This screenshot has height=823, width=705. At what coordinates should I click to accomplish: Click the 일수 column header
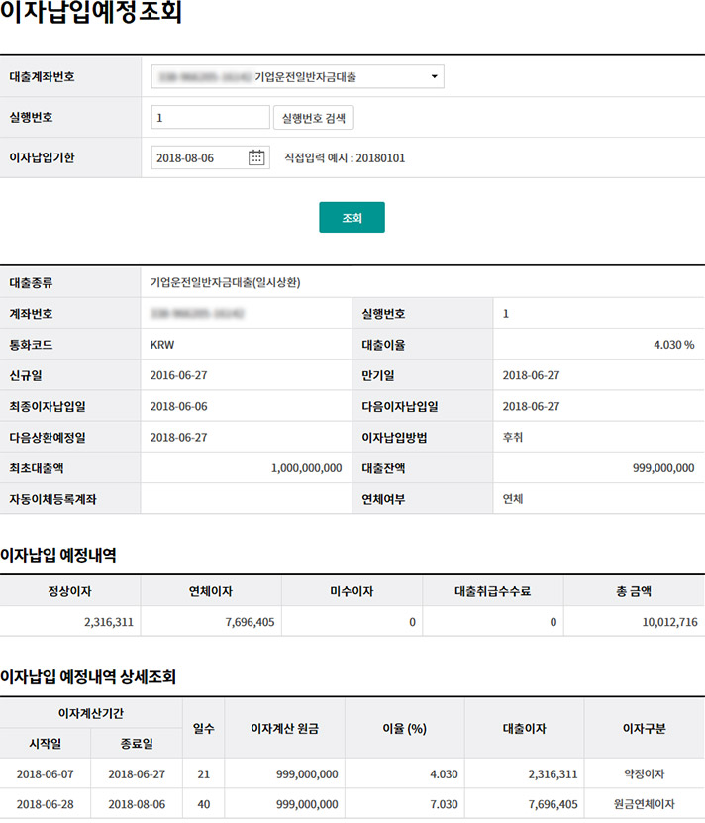pyautogui.click(x=204, y=728)
